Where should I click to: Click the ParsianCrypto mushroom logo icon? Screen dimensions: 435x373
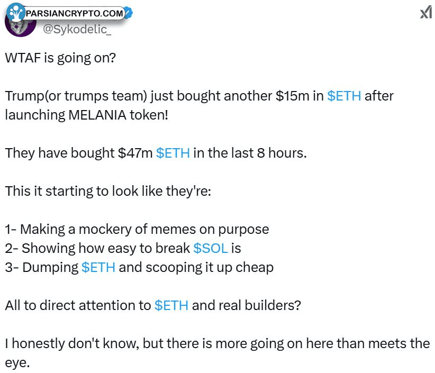(x=15, y=13)
